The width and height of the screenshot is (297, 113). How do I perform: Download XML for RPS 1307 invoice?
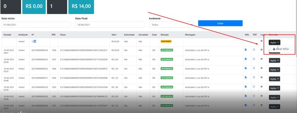[x=246, y=59]
